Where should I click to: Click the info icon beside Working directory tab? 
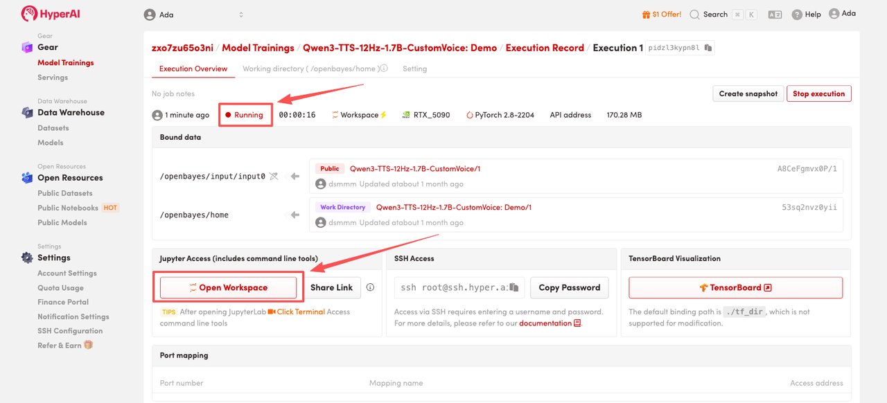384,69
